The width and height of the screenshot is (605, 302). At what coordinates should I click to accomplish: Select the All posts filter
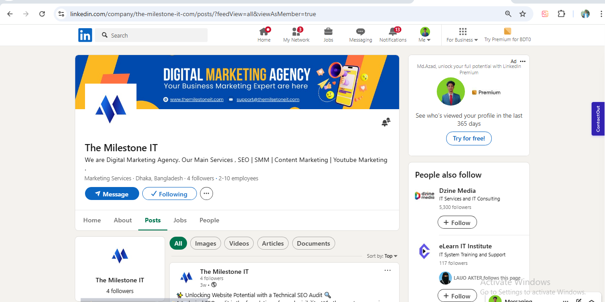point(178,243)
